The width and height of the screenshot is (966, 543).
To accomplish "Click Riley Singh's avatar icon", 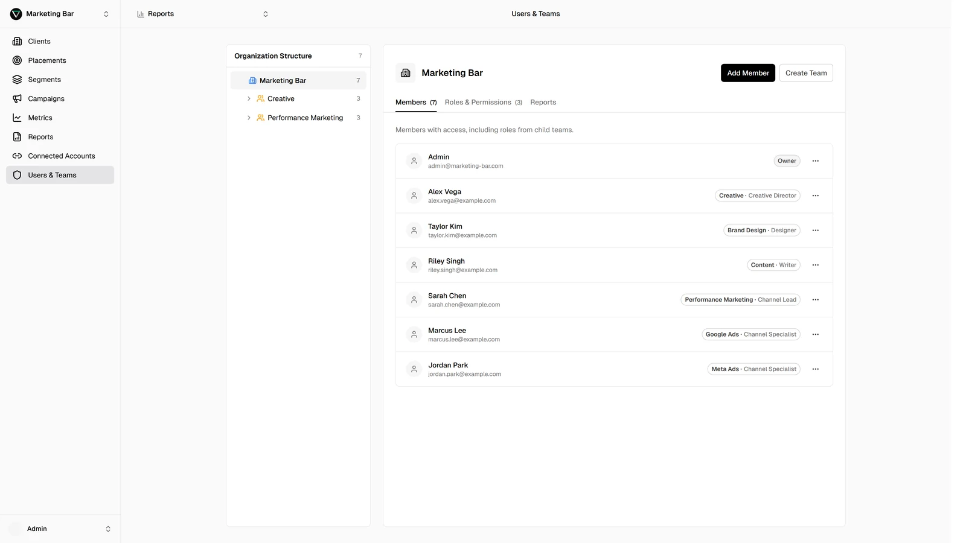I will 414,265.
